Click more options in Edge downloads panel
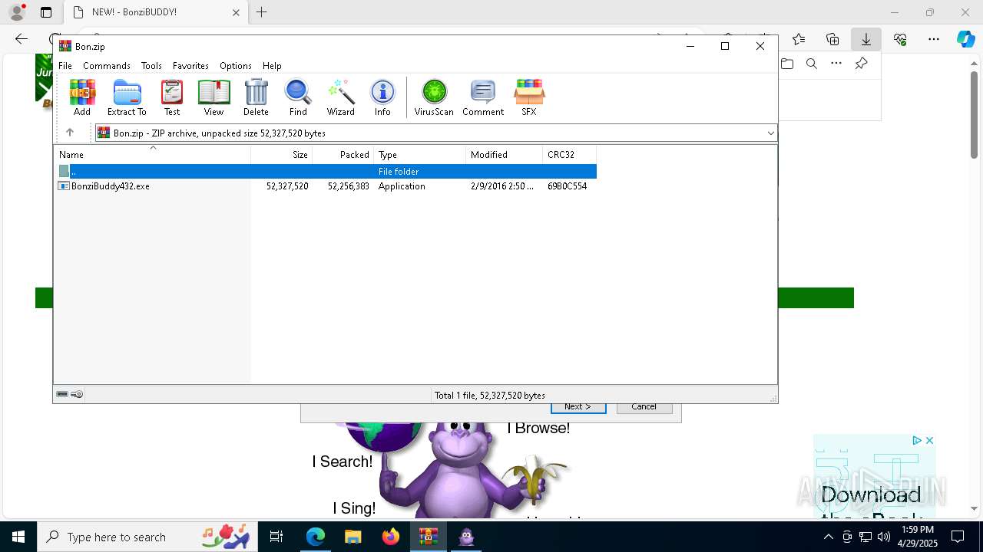Screen dimensions: 983x552 (836, 64)
